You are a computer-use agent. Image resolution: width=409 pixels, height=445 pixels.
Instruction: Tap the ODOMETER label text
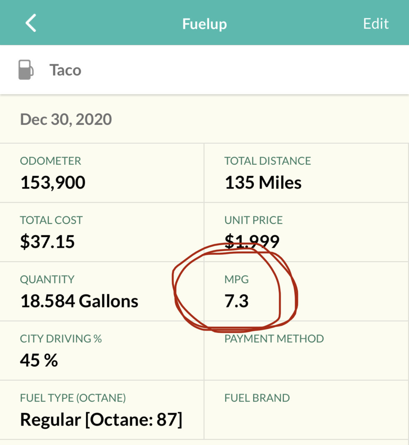coord(50,161)
